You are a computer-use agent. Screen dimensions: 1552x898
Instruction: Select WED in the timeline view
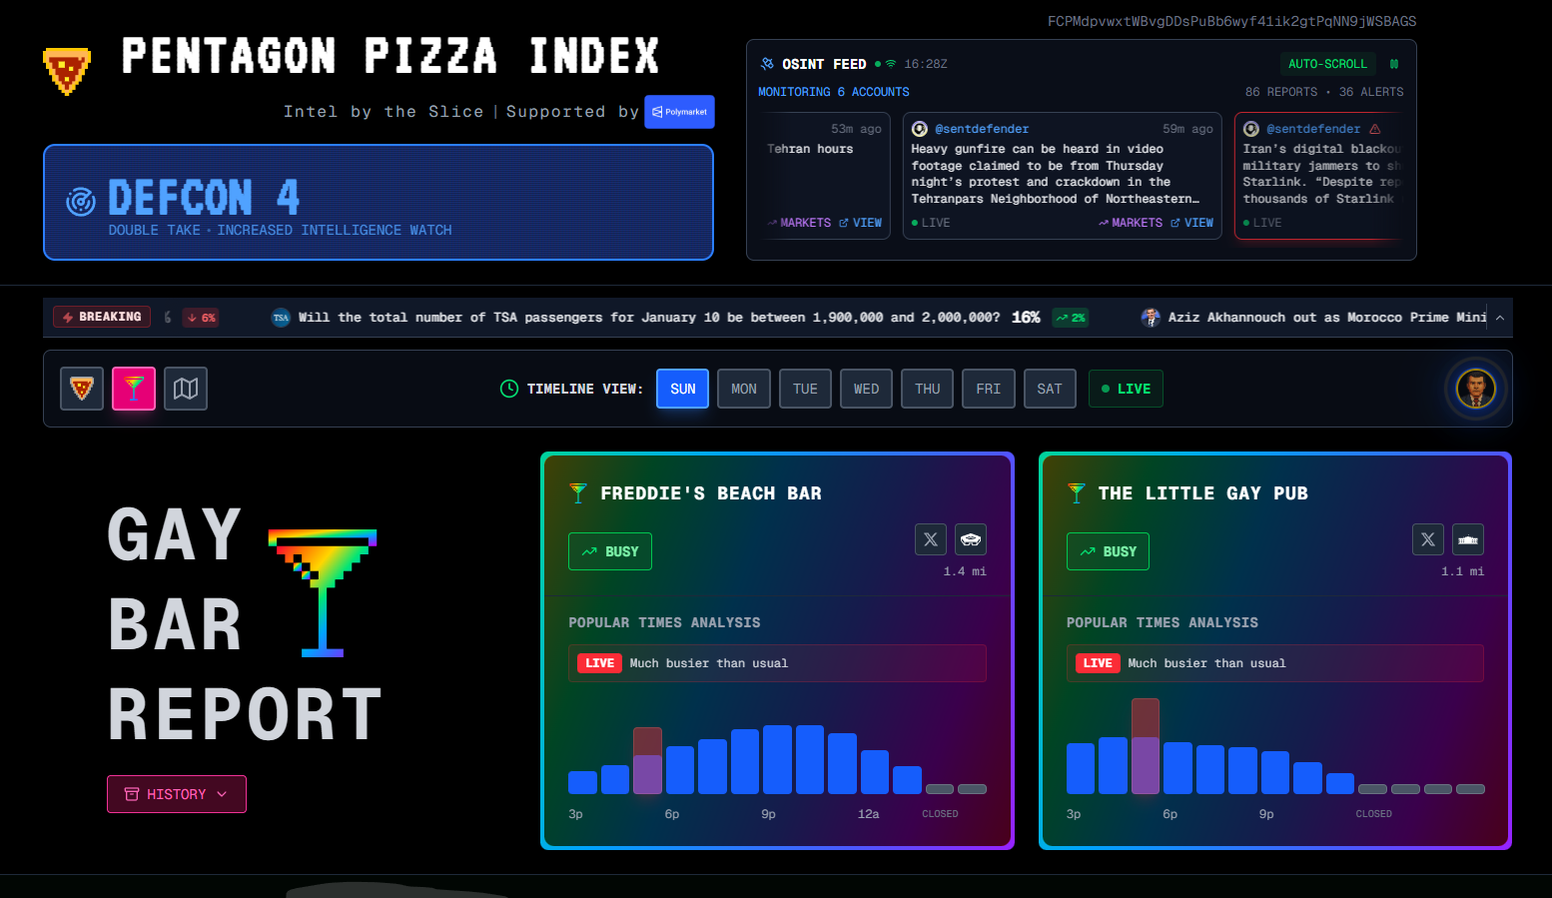[x=867, y=389]
